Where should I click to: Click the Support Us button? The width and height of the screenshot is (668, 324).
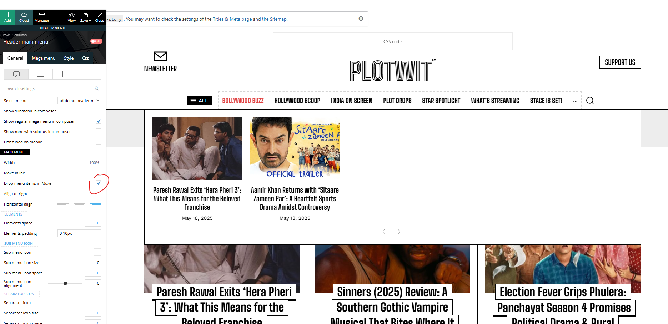pos(620,62)
